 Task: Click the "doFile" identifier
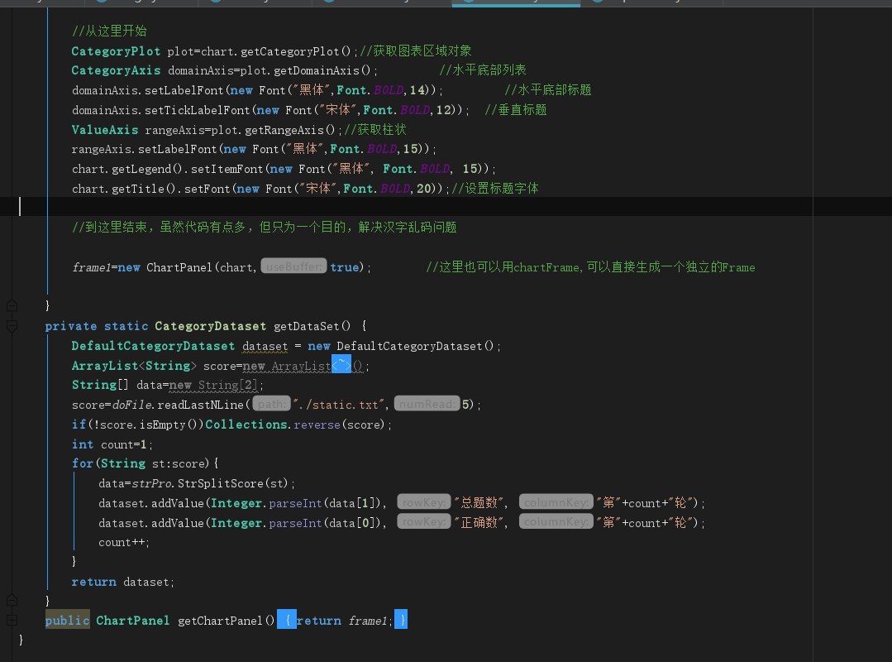[x=132, y=405]
